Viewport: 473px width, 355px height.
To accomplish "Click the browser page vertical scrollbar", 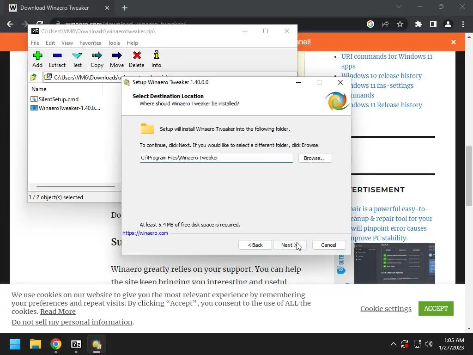I will point(469,176).
